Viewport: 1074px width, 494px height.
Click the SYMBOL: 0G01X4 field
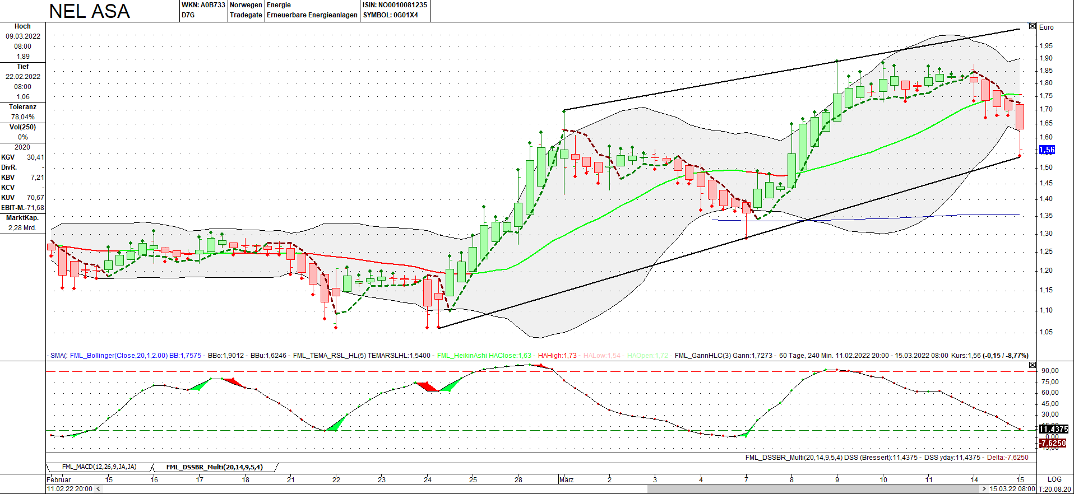coord(390,15)
